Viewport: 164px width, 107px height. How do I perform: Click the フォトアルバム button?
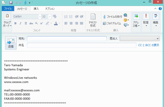click(112, 23)
